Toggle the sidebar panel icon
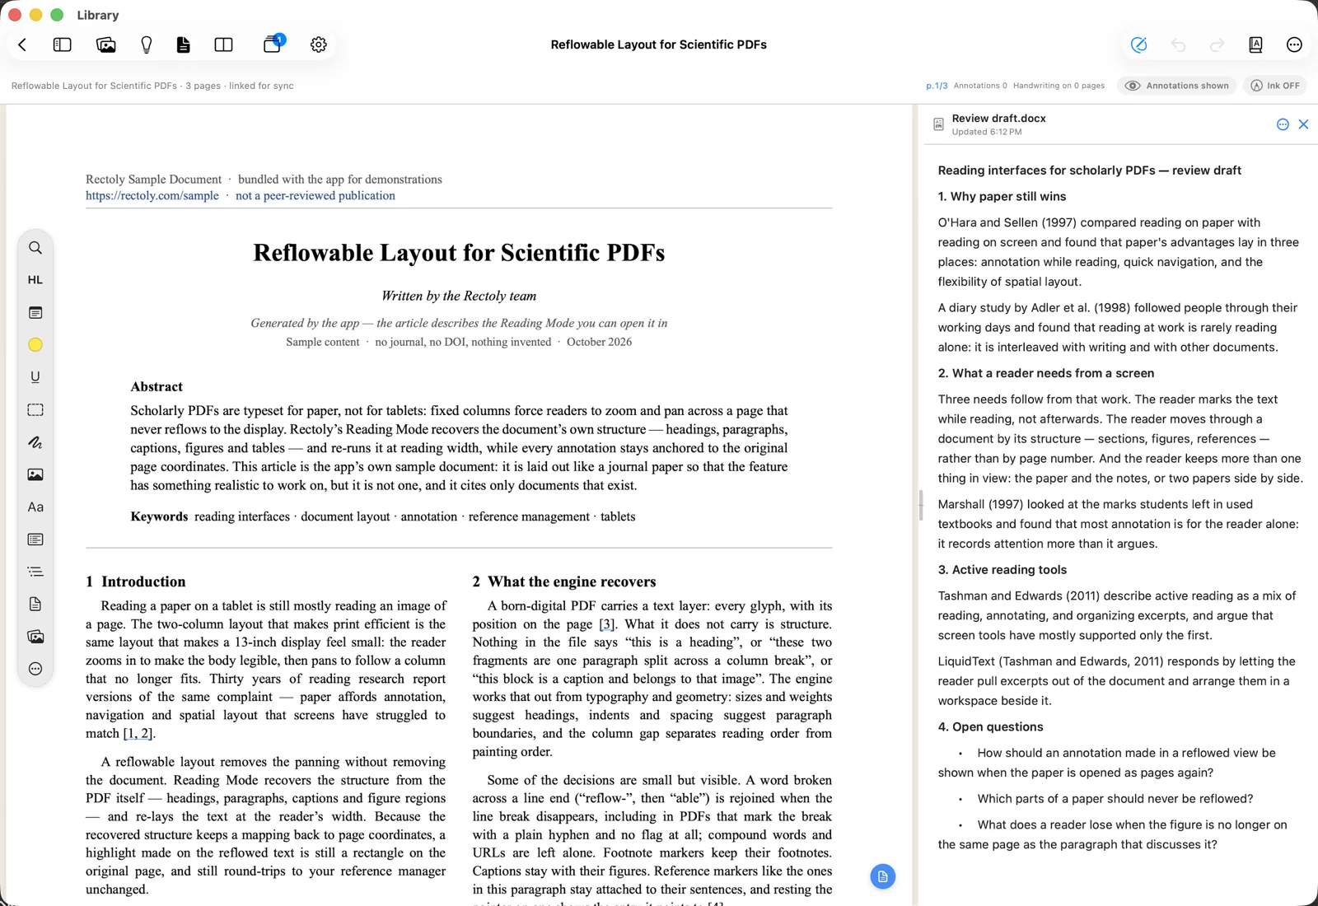The height and width of the screenshot is (906, 1318). click(x=63, y=44)
